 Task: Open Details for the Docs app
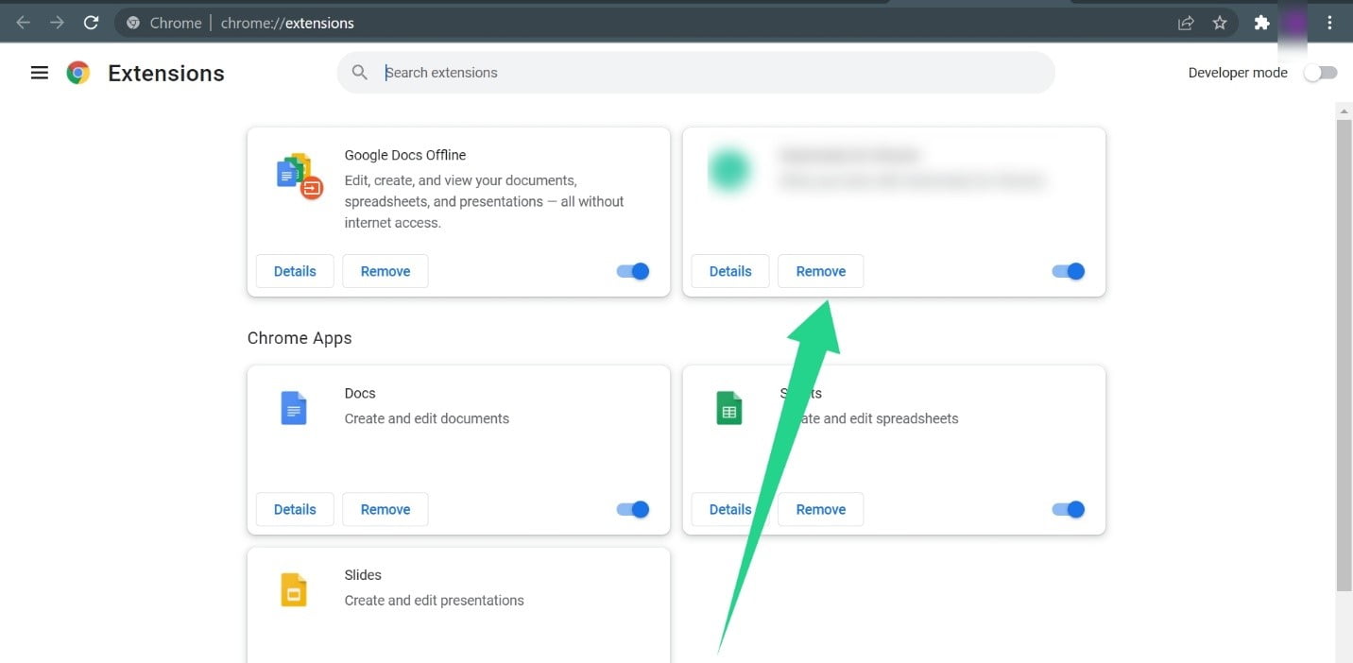[x=295, y=509]
